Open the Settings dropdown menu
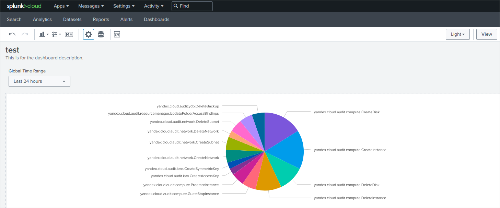The image size is (500, 208). coord(124,6)
